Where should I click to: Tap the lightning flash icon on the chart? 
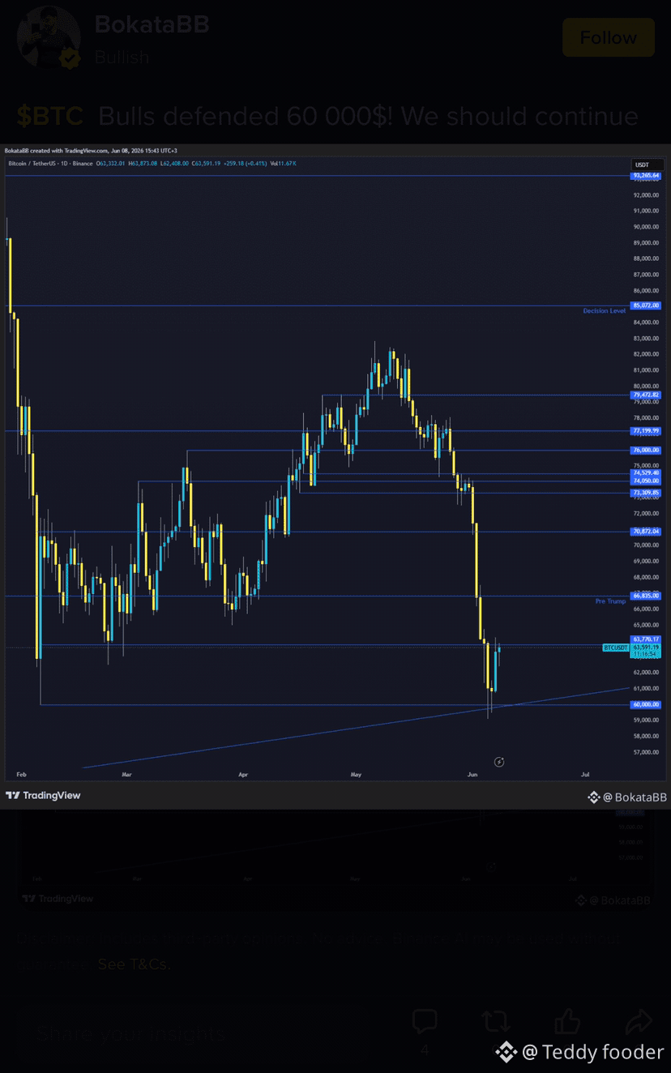coord(499,762)
